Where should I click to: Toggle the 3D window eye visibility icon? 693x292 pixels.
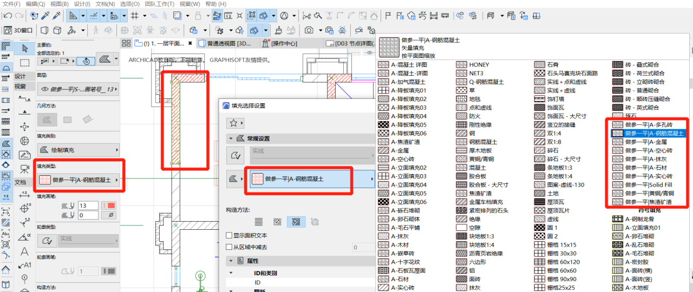370,52
